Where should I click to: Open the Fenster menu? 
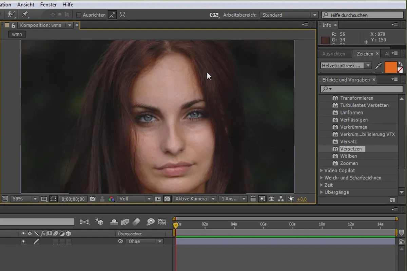click(x=49, y=5)
